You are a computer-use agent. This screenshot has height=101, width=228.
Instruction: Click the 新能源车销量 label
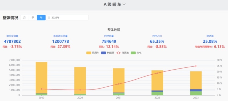[x=60, y=36]
